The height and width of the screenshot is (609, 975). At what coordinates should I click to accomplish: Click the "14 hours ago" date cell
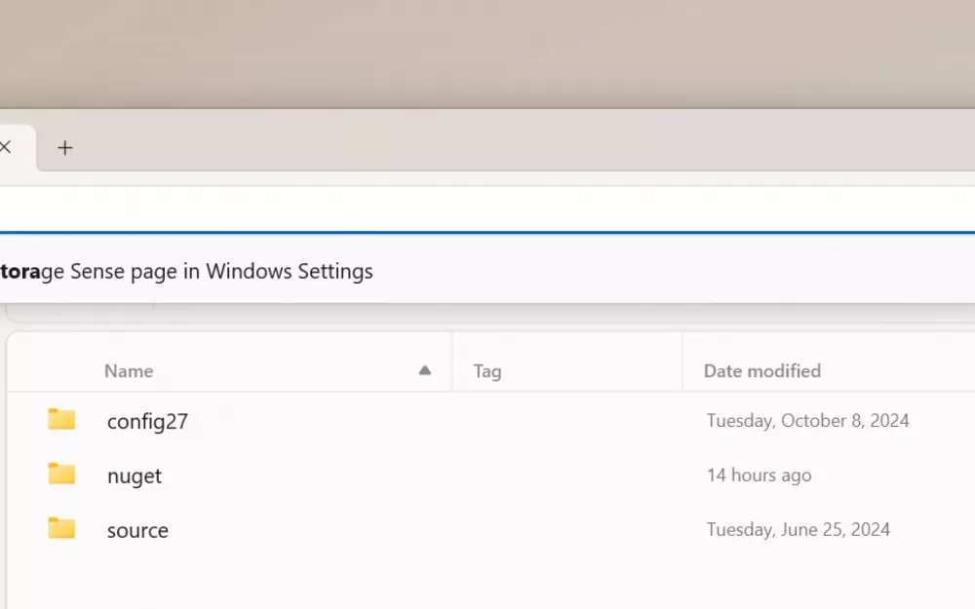[759, 476]
